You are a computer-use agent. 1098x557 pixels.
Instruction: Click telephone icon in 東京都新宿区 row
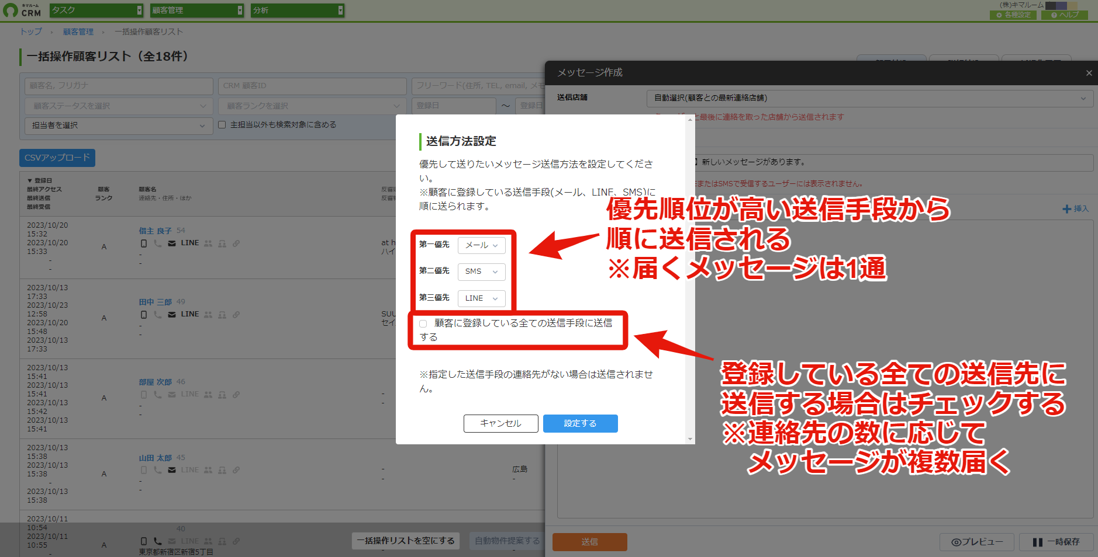pyautogui.click(x=158, y=541)
